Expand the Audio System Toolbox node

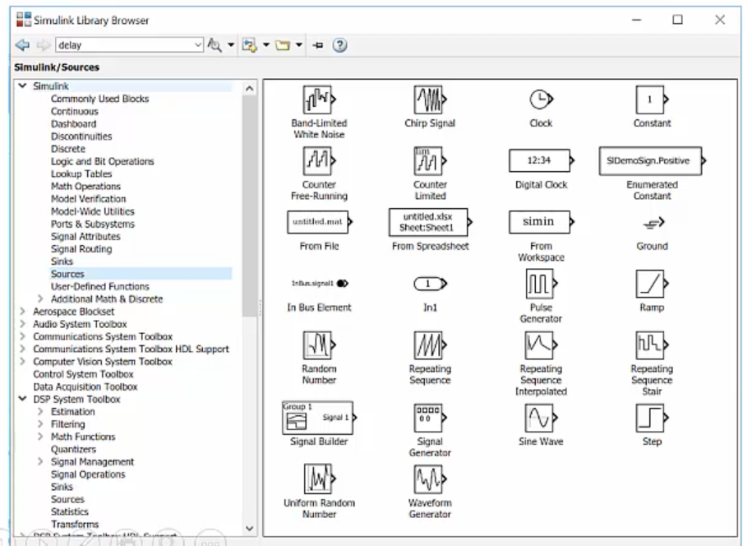coord(22,324)
